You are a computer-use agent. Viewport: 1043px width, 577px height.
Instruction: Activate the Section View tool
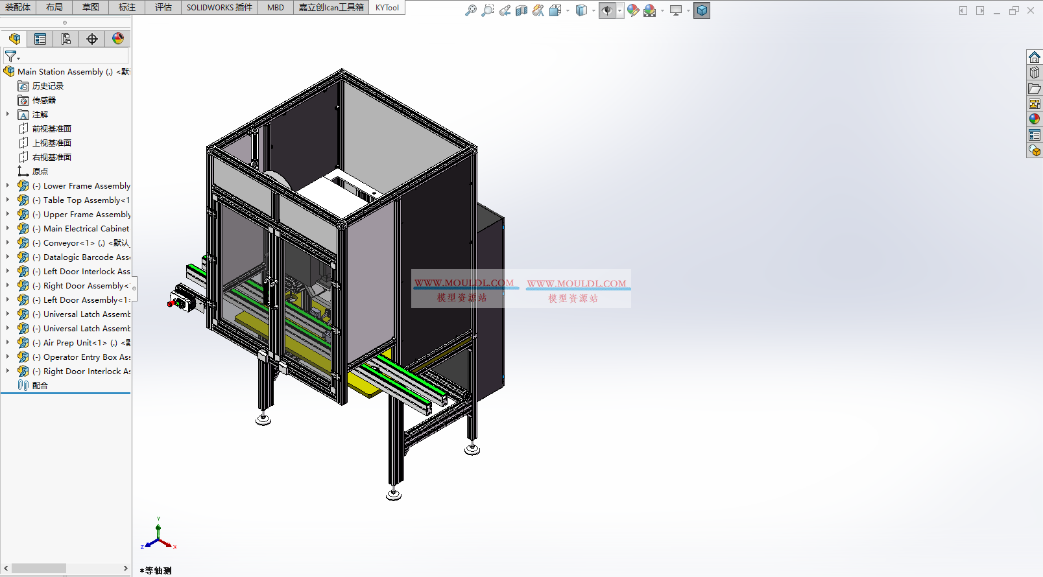coord(521,10)
